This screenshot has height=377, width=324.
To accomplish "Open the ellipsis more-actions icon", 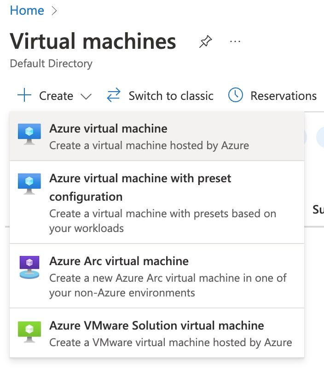I will [235, 41].
